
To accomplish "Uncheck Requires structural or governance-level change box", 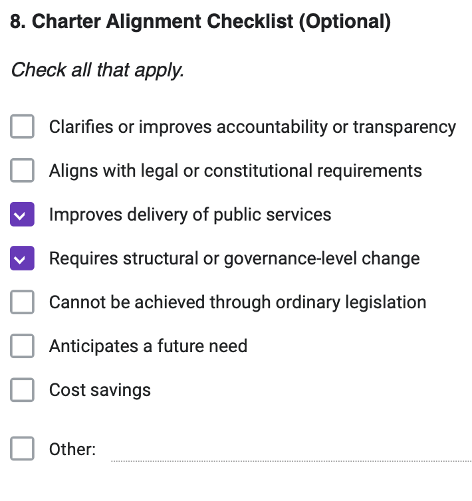I will pyautogui.click(x=22, y=258).
